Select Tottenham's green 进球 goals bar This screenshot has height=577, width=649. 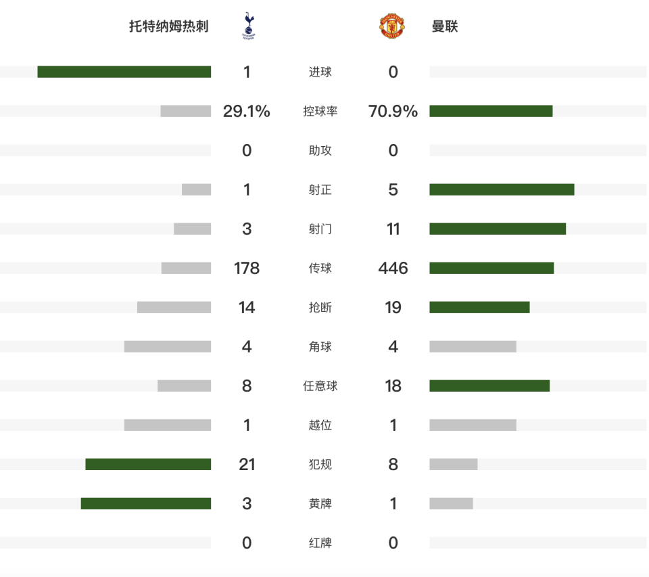coord(124,72)
